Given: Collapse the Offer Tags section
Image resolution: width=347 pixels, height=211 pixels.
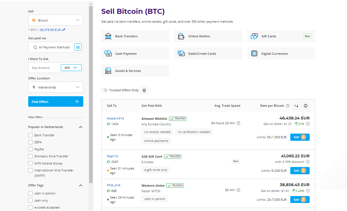Looking at the screenshot, I should 81,186.
